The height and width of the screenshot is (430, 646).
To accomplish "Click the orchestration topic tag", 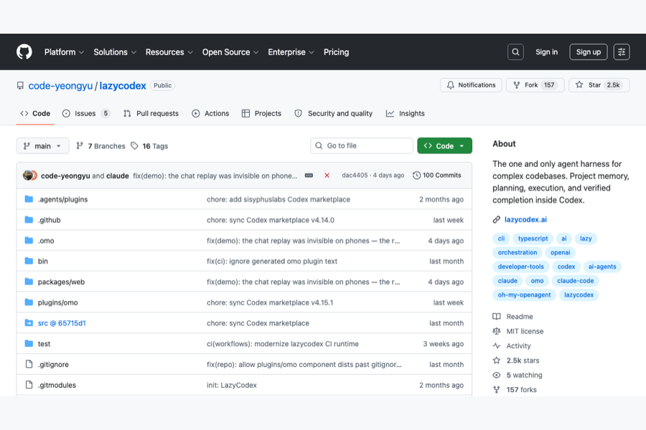I will point(518,253).
